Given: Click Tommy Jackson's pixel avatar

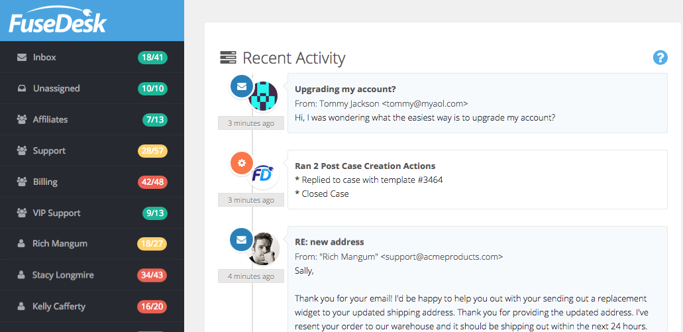Looking at the screenshot, I should [x=263, y=96].
